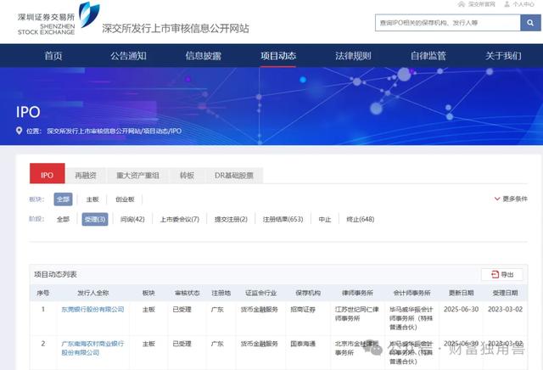Click the 受理日期 column header
Image resolution: width=543 pixels, height=370 pixels.
[505, 293]
